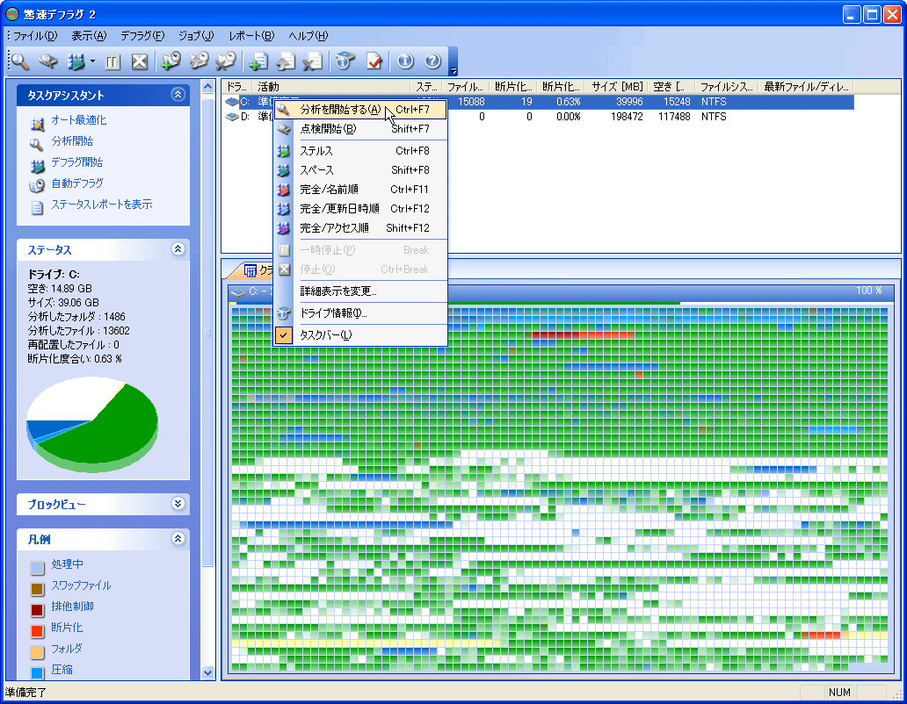Sort by 最新ファイル/ディレ... column header
907x704 pixels.
(806, 87)
